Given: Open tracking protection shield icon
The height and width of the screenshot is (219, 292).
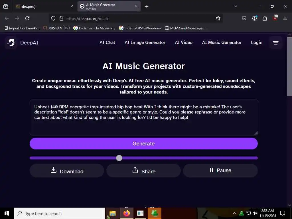Looking at the screenshot, I should pos(53,18).
